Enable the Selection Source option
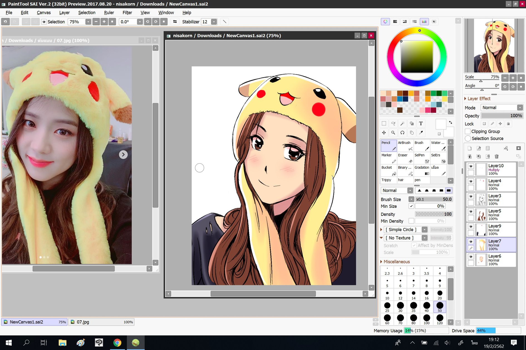526x350 pixels. point(468,138)
